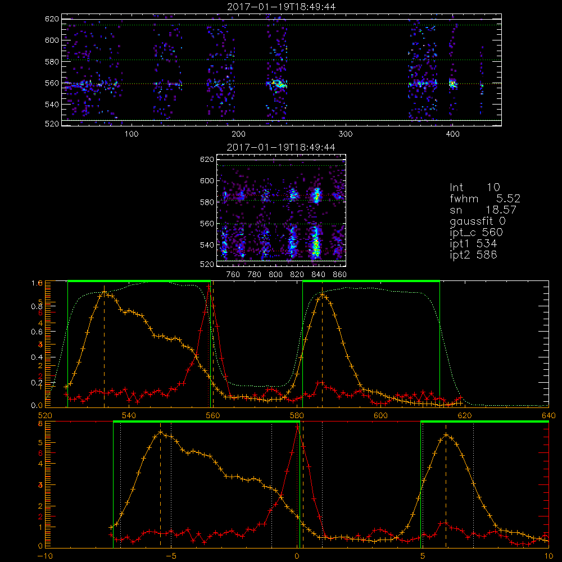Viewport: 562px width, 562px height.
Task: Click the 'gaussfit 0' line
Action: click(478, 221)
